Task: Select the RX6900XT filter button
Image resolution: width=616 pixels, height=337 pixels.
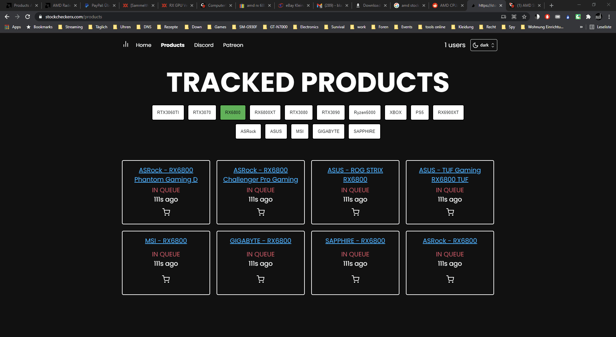Action: pos(448,112)
